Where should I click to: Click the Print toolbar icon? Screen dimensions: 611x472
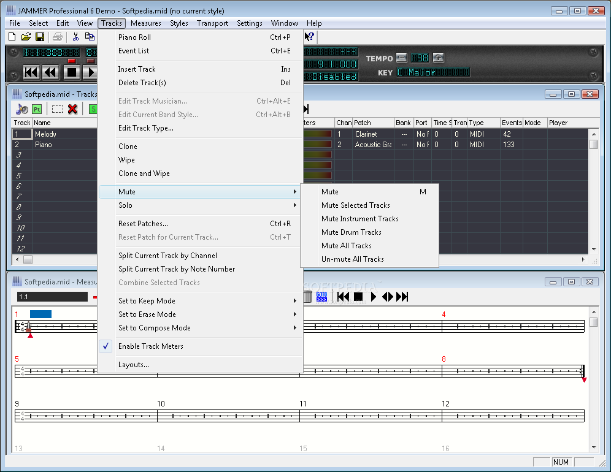(58, 37)
